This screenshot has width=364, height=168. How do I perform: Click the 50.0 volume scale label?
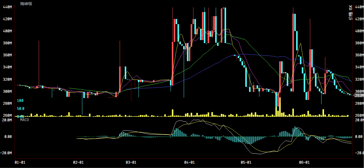click(21, 109)
